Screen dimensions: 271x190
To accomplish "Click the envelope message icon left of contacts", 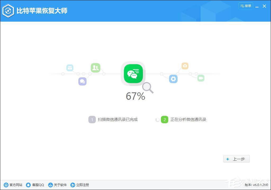I will click(70, 68).
